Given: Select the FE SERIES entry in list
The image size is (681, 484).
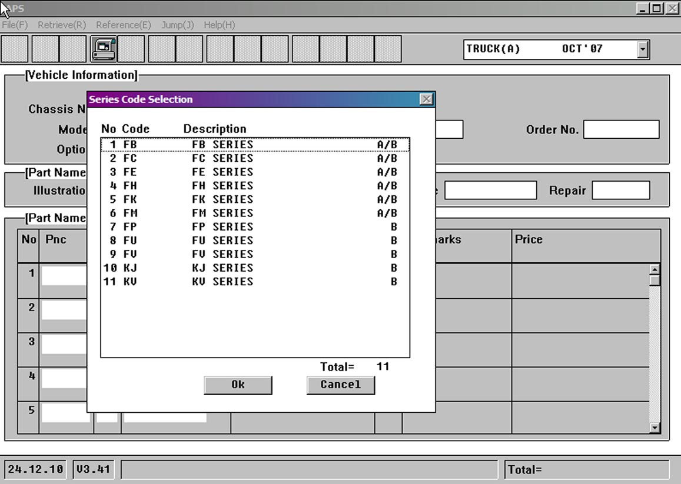Looking at the screenshot, I should coord(254,172).
